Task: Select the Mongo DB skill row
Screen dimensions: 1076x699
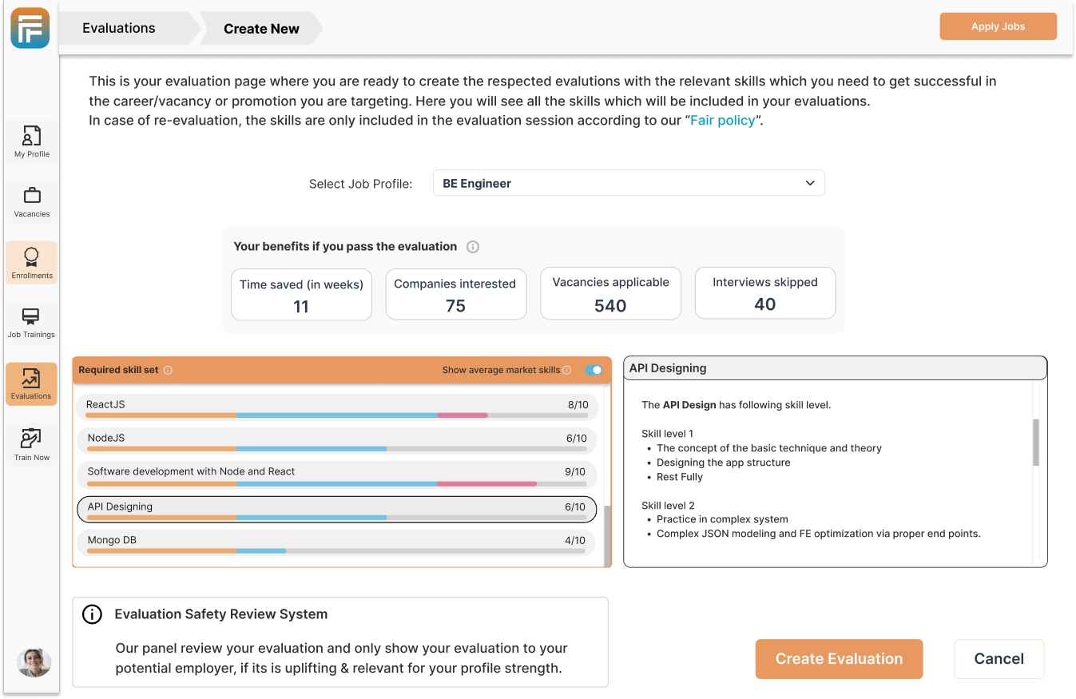Action: 336,541
